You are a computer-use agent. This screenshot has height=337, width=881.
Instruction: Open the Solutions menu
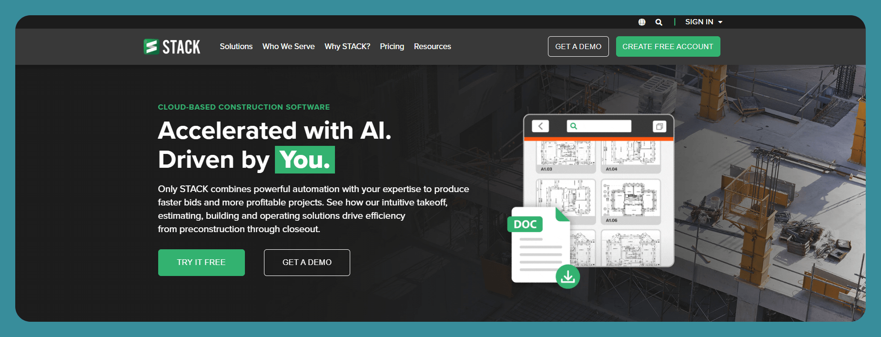pyautogui.click(x=236, y=46)
